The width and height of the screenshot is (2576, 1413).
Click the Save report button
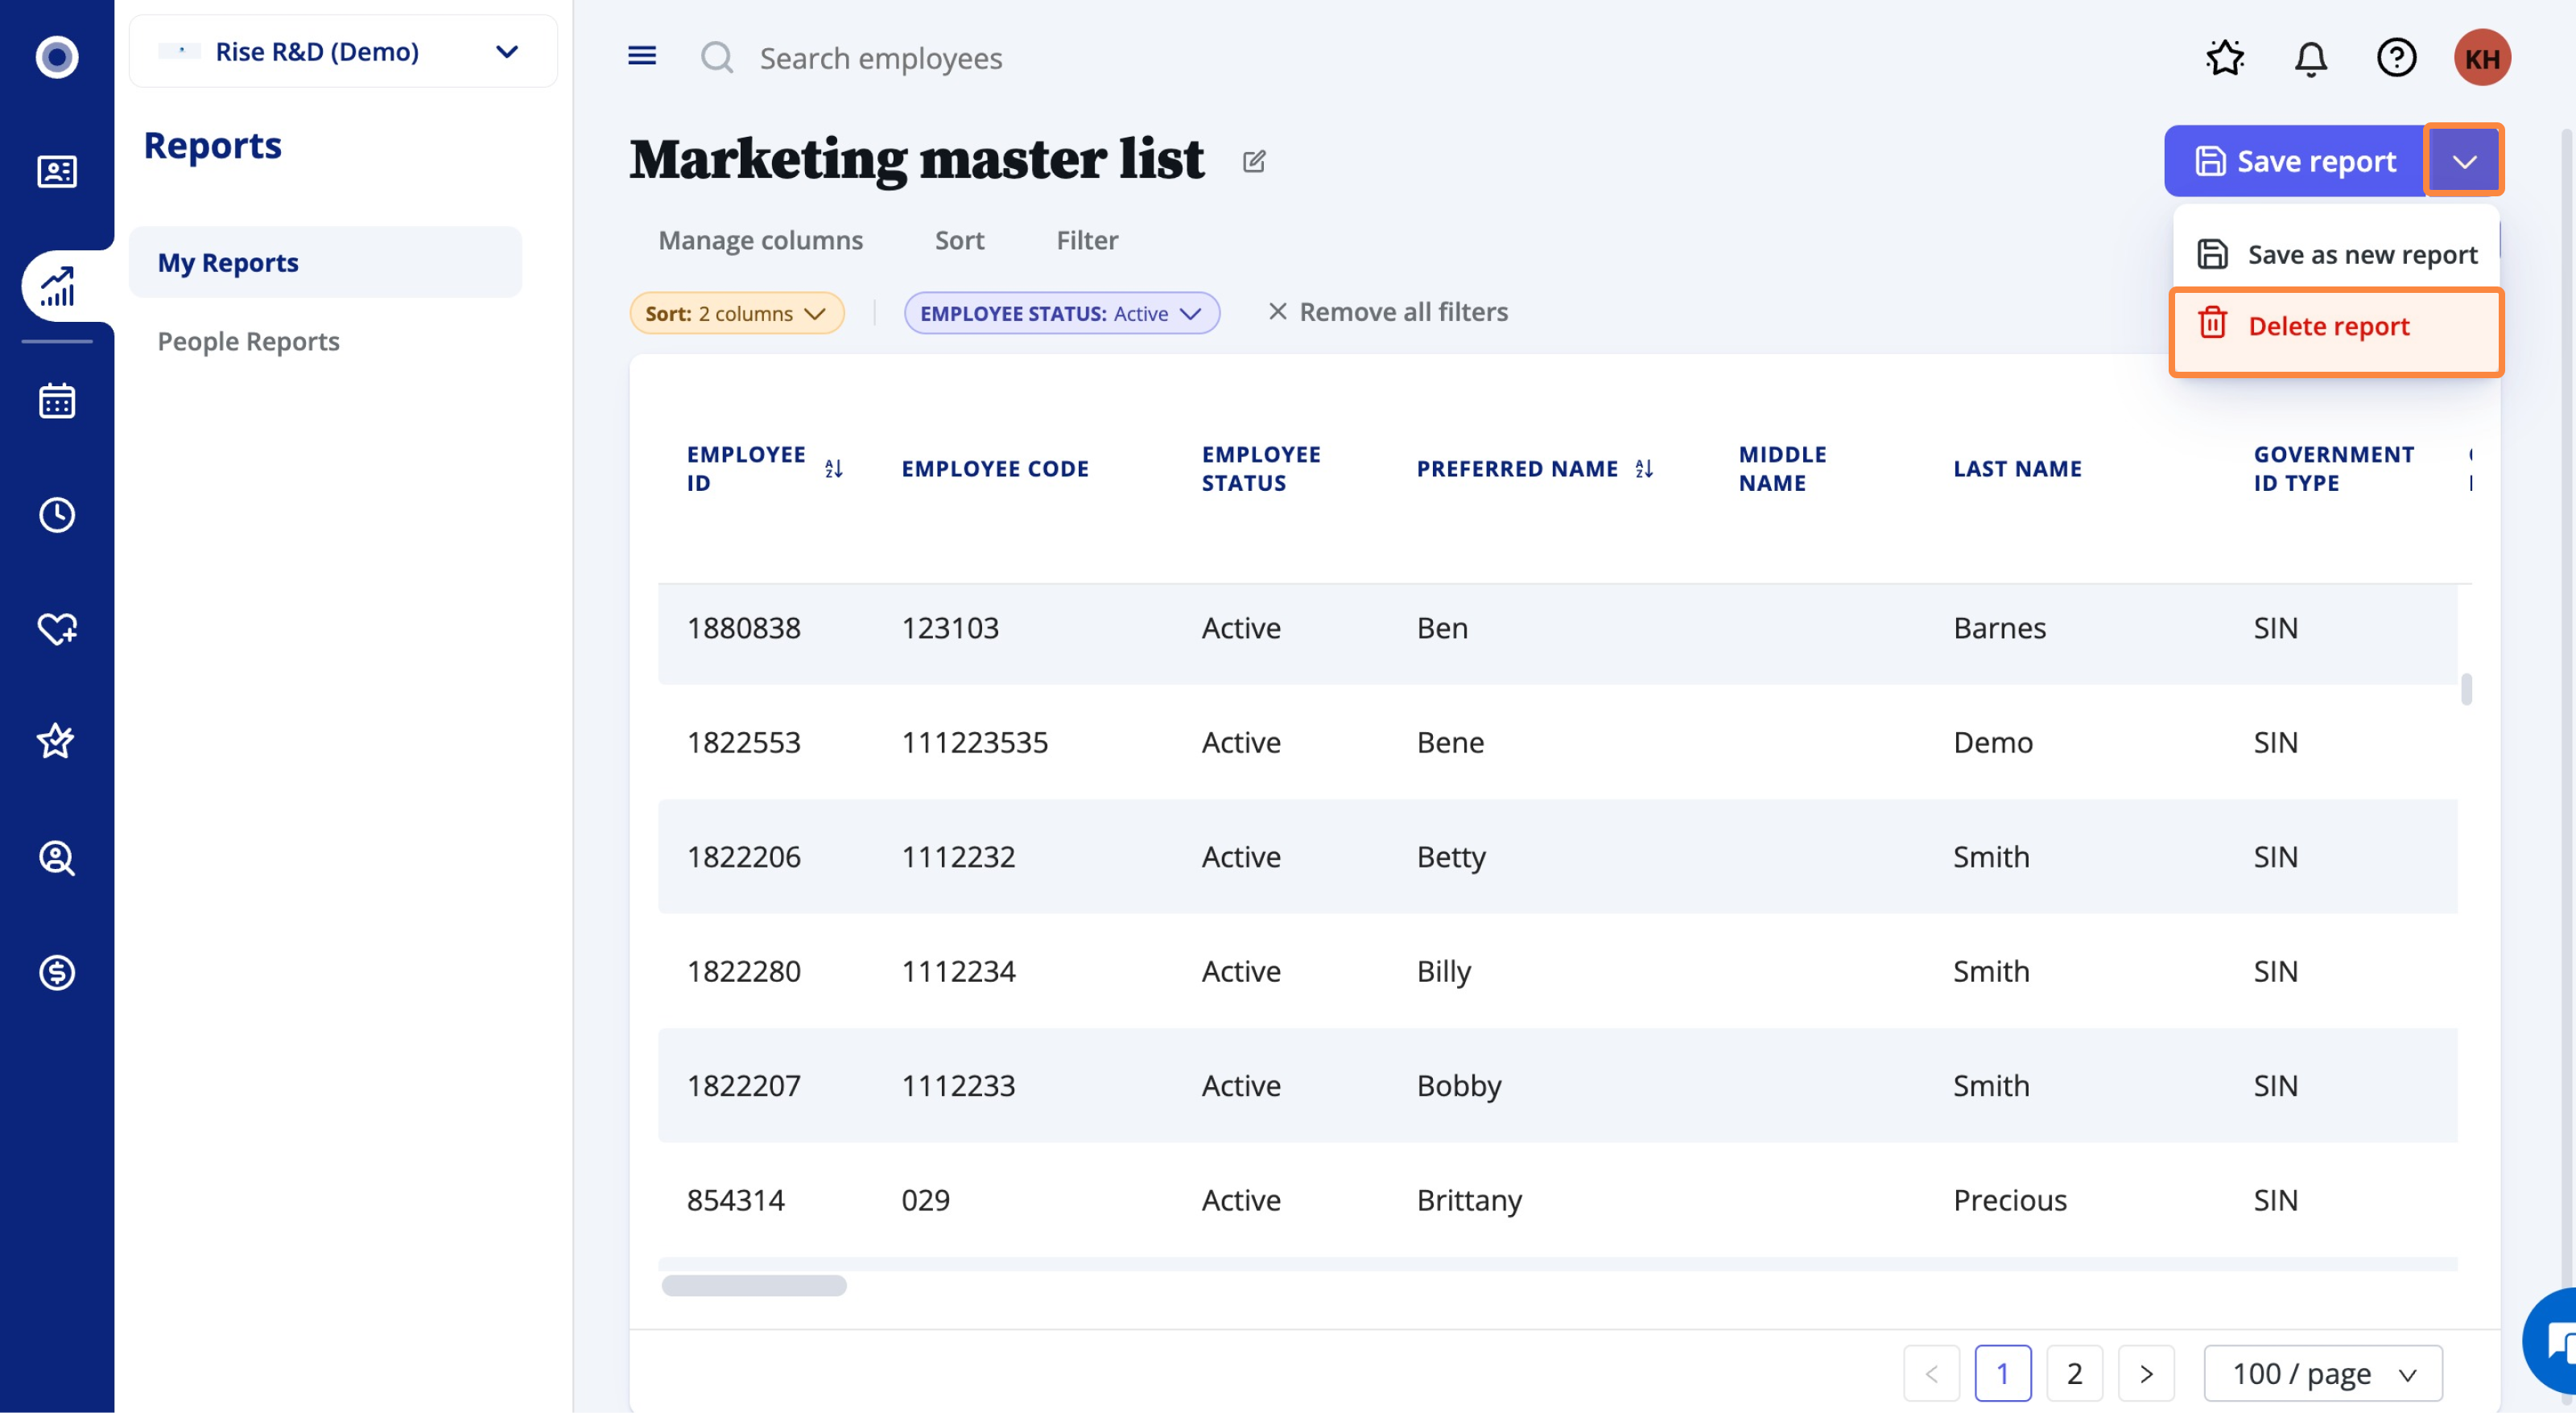point(2295,160)
